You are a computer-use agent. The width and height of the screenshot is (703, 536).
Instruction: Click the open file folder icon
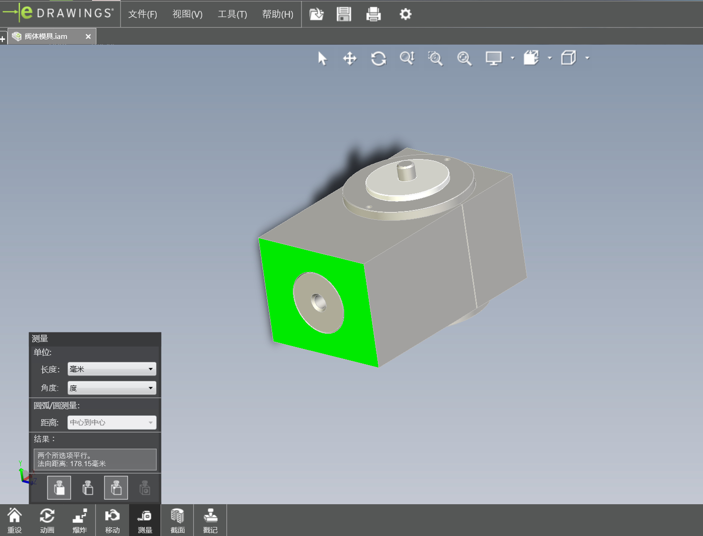[317, 14]
